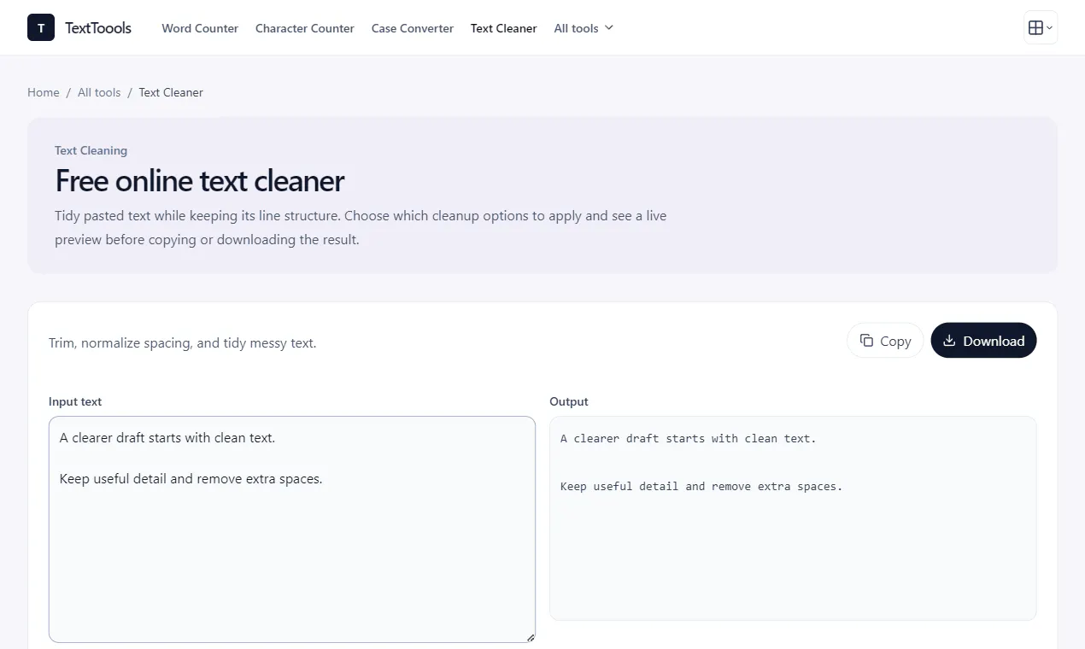Switch to Case Converter tool
This screenshot has width=1085, height=649.
[x=413, y=28]
